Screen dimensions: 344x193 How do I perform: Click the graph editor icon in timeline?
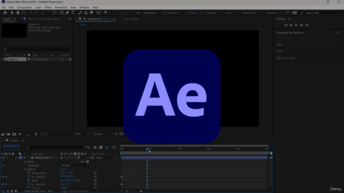[x=114, y=147]
